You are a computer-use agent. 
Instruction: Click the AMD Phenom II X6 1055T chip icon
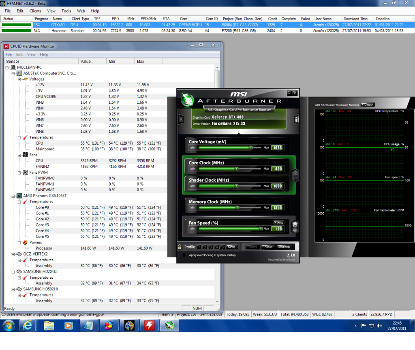[19, 196]
